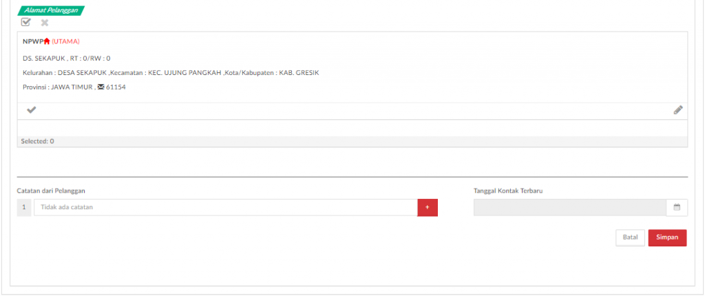
Task: Click the select-all checkmark icon under Alamat Pelanggan
Action: click(x=25, y=22)
